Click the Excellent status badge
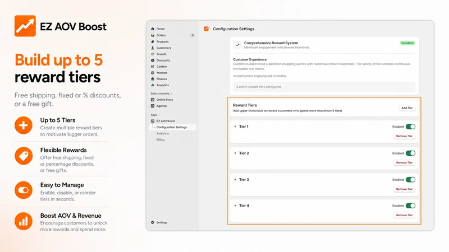Image resolution: width=449 pixels, height=252 pixels. 407,43
